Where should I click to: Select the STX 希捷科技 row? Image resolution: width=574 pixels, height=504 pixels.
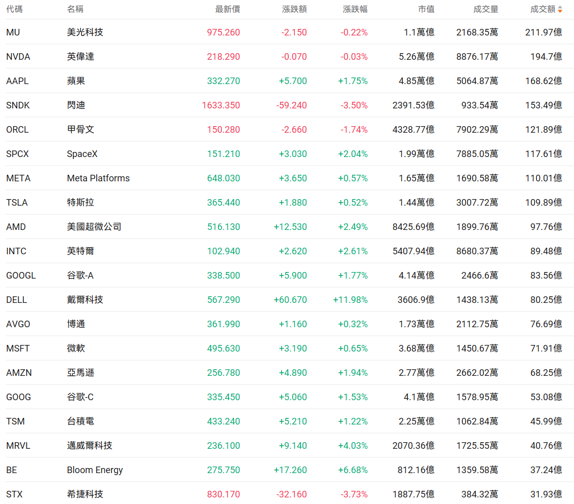click(287, 493)
